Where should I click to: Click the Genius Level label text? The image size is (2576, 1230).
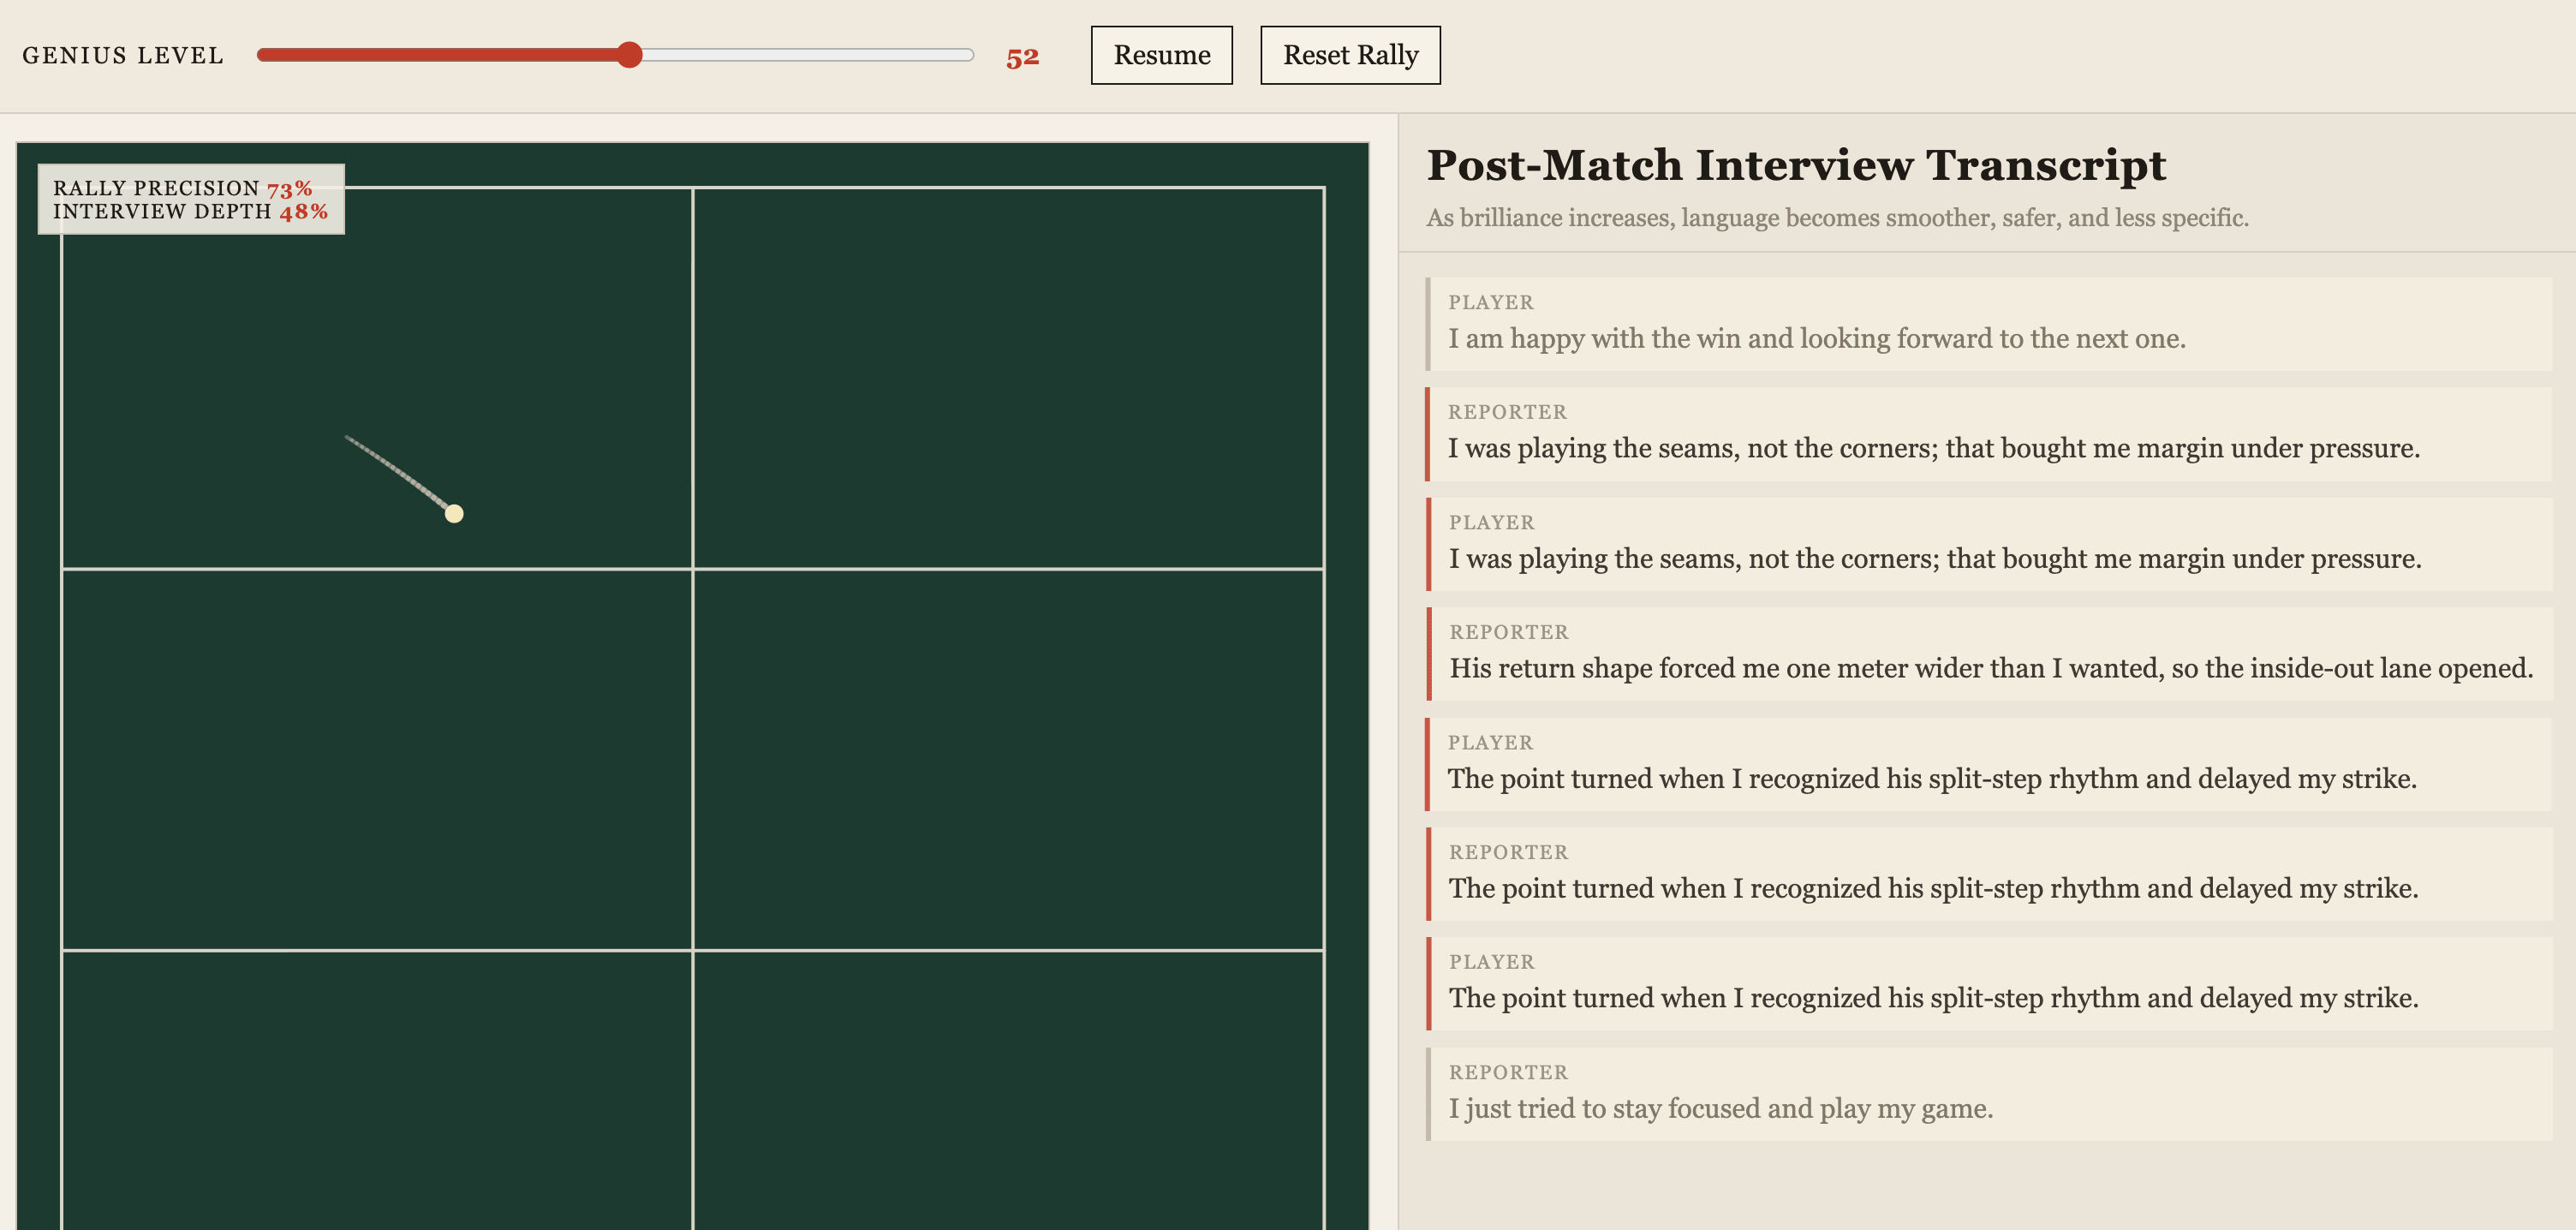[123, 56]
